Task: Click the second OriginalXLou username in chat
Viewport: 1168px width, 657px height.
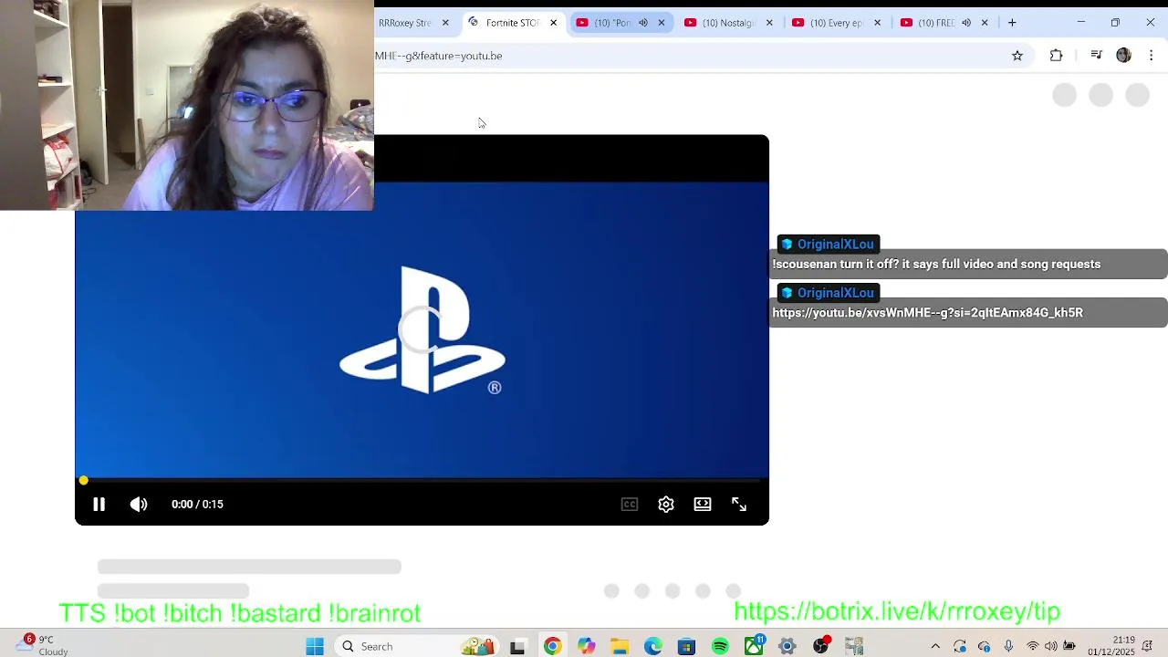Action: tap(835, 293)
